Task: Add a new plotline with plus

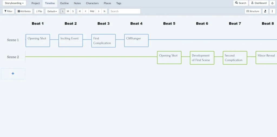Action: tap(13, 73)
